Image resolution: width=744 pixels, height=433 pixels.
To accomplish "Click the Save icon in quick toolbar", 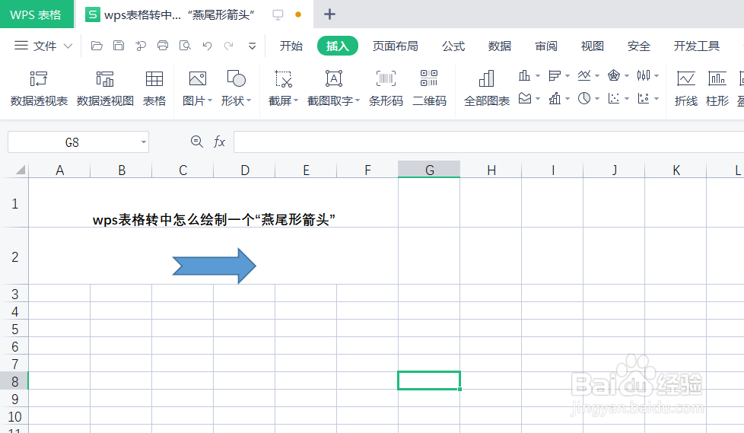I will [x=119, y=46].
